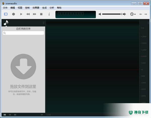Screen dimensions: 151x118
Task: Focus the opened files search field
Action: [x=23, y=33]
